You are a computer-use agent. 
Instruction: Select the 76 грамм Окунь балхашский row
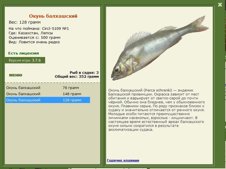[48, 88]
